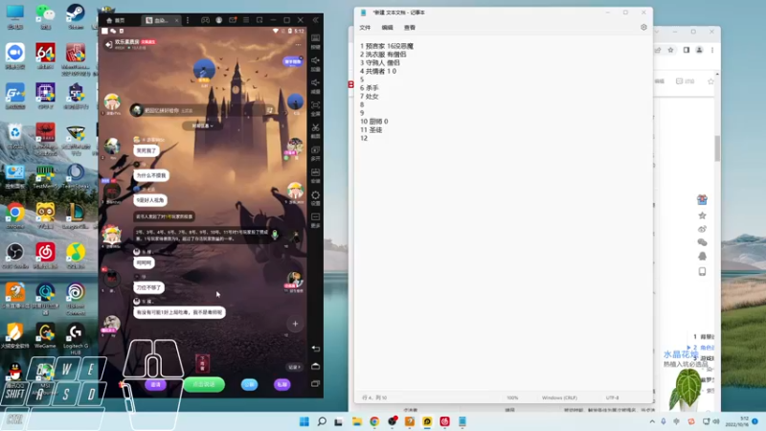Viewport: 766px width, 431px height.
Task: Click Android home button in emulator sidebar
Action: point(316,366)
